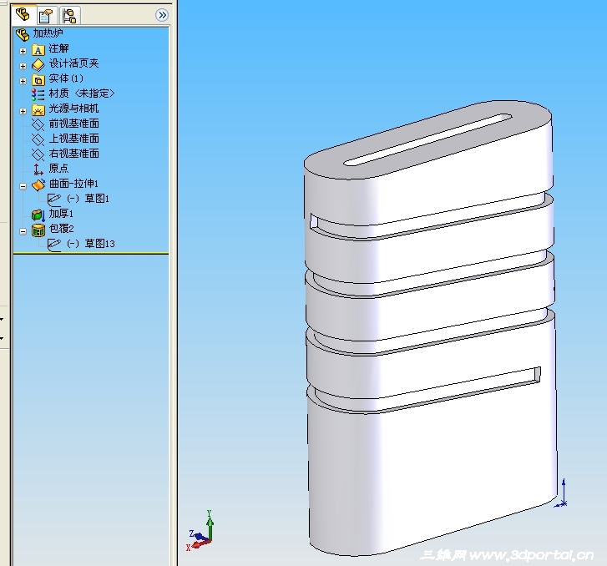Select the 原点 label
The image size is (607, 566).
tap(58, 169)
